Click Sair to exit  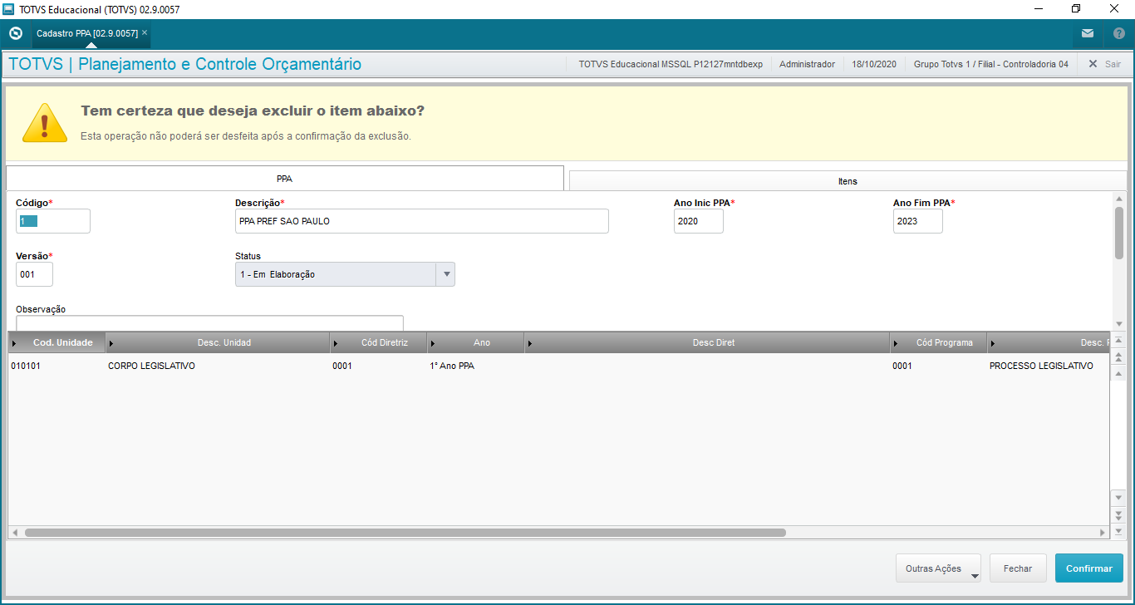click(x=1105, y=64)
